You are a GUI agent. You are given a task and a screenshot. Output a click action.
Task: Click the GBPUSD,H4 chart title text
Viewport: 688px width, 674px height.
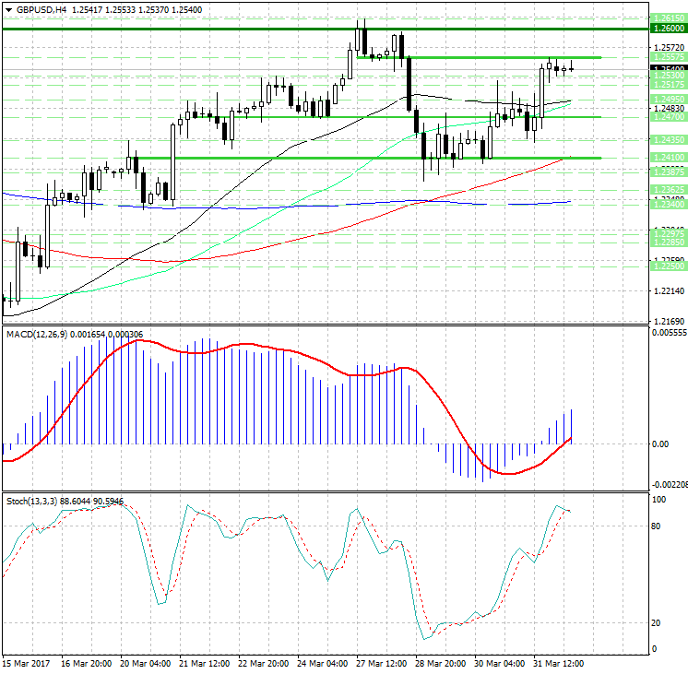41,9
